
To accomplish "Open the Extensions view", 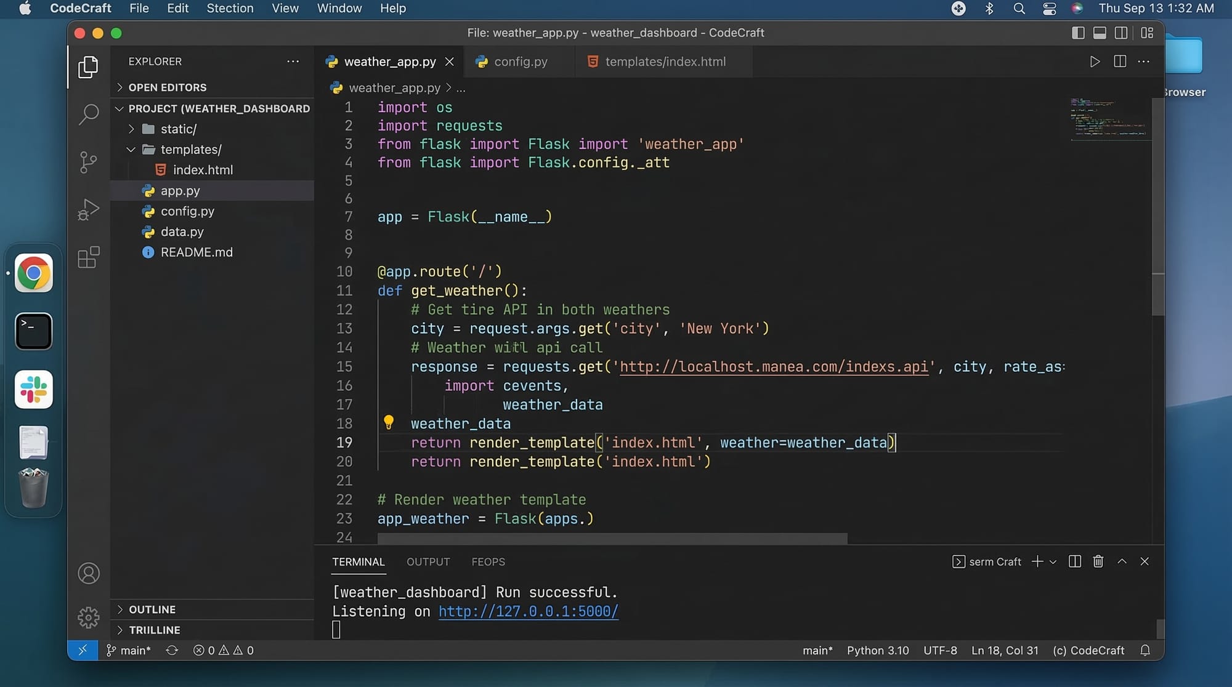I will 89,257.
